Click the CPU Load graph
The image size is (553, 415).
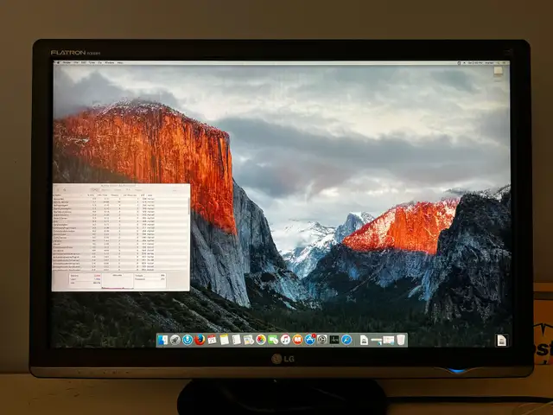118,281
